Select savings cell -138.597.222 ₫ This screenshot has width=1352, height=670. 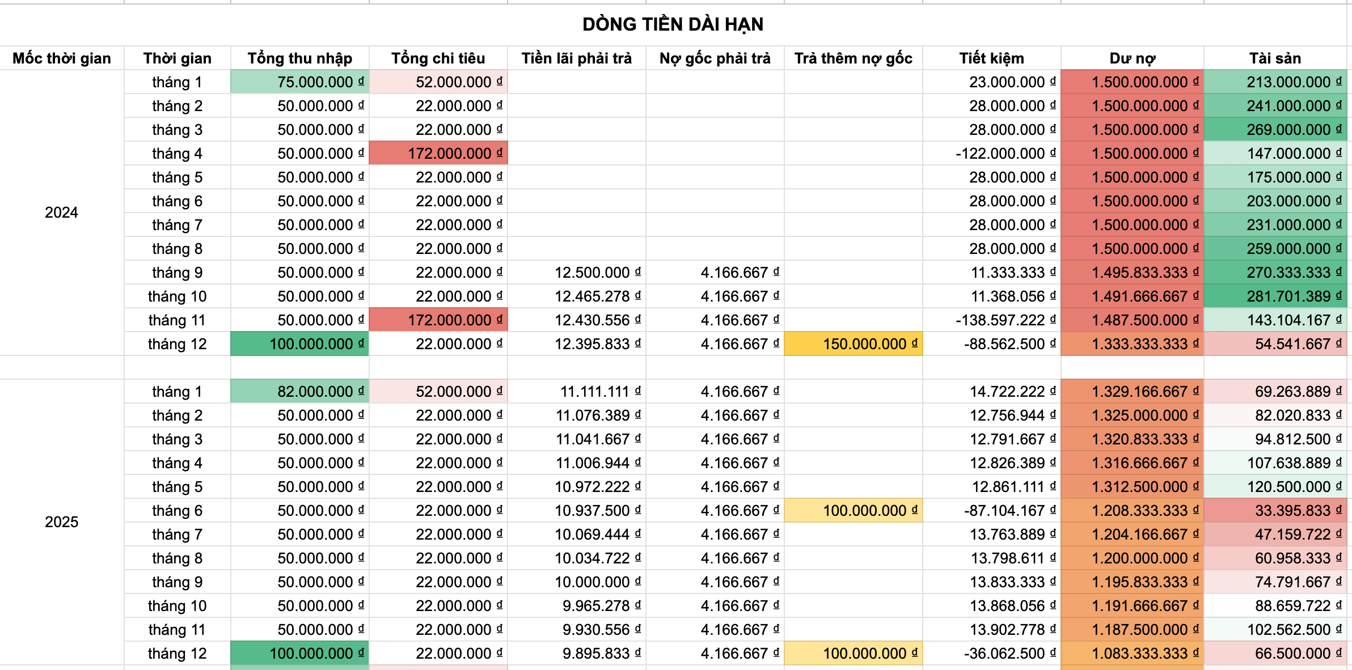pyautogui.click(x=991, y=320)
